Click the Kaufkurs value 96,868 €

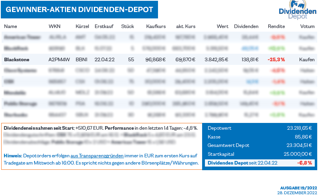(156, 60)
